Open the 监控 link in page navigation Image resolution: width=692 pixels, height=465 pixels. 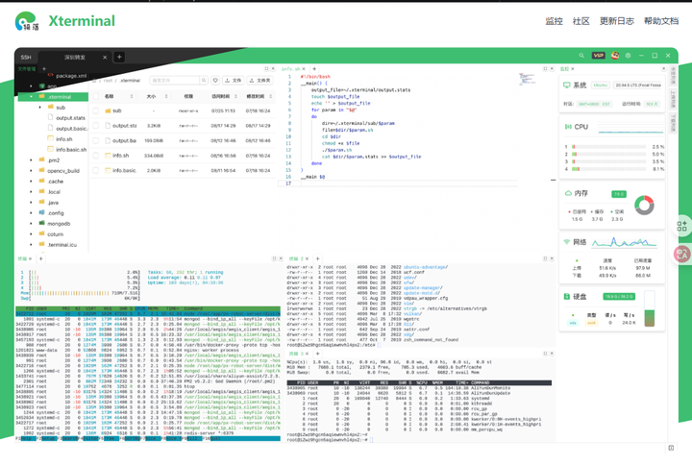[554, 21]
